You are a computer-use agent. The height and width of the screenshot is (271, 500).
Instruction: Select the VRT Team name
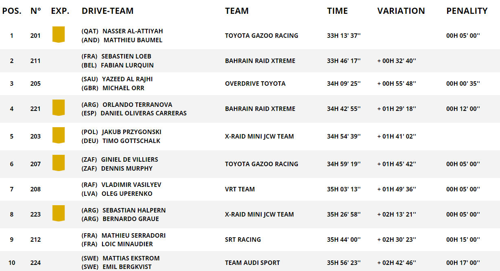click(240, 189)
